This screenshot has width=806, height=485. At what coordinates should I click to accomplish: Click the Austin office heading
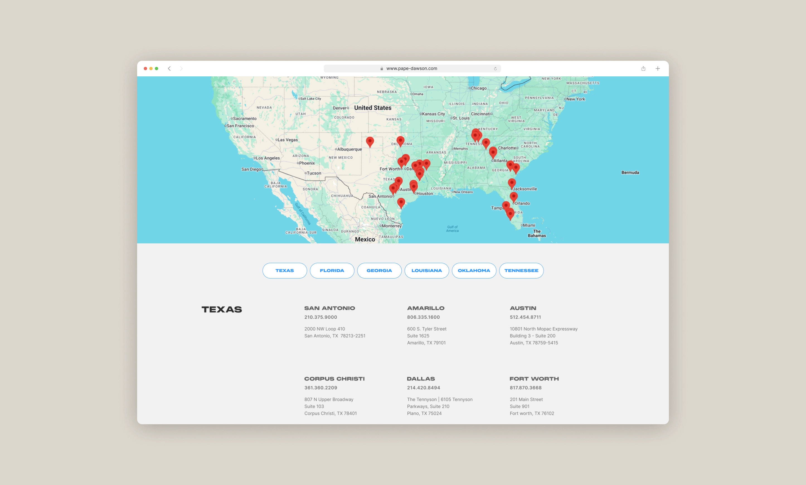coord(523,308)
